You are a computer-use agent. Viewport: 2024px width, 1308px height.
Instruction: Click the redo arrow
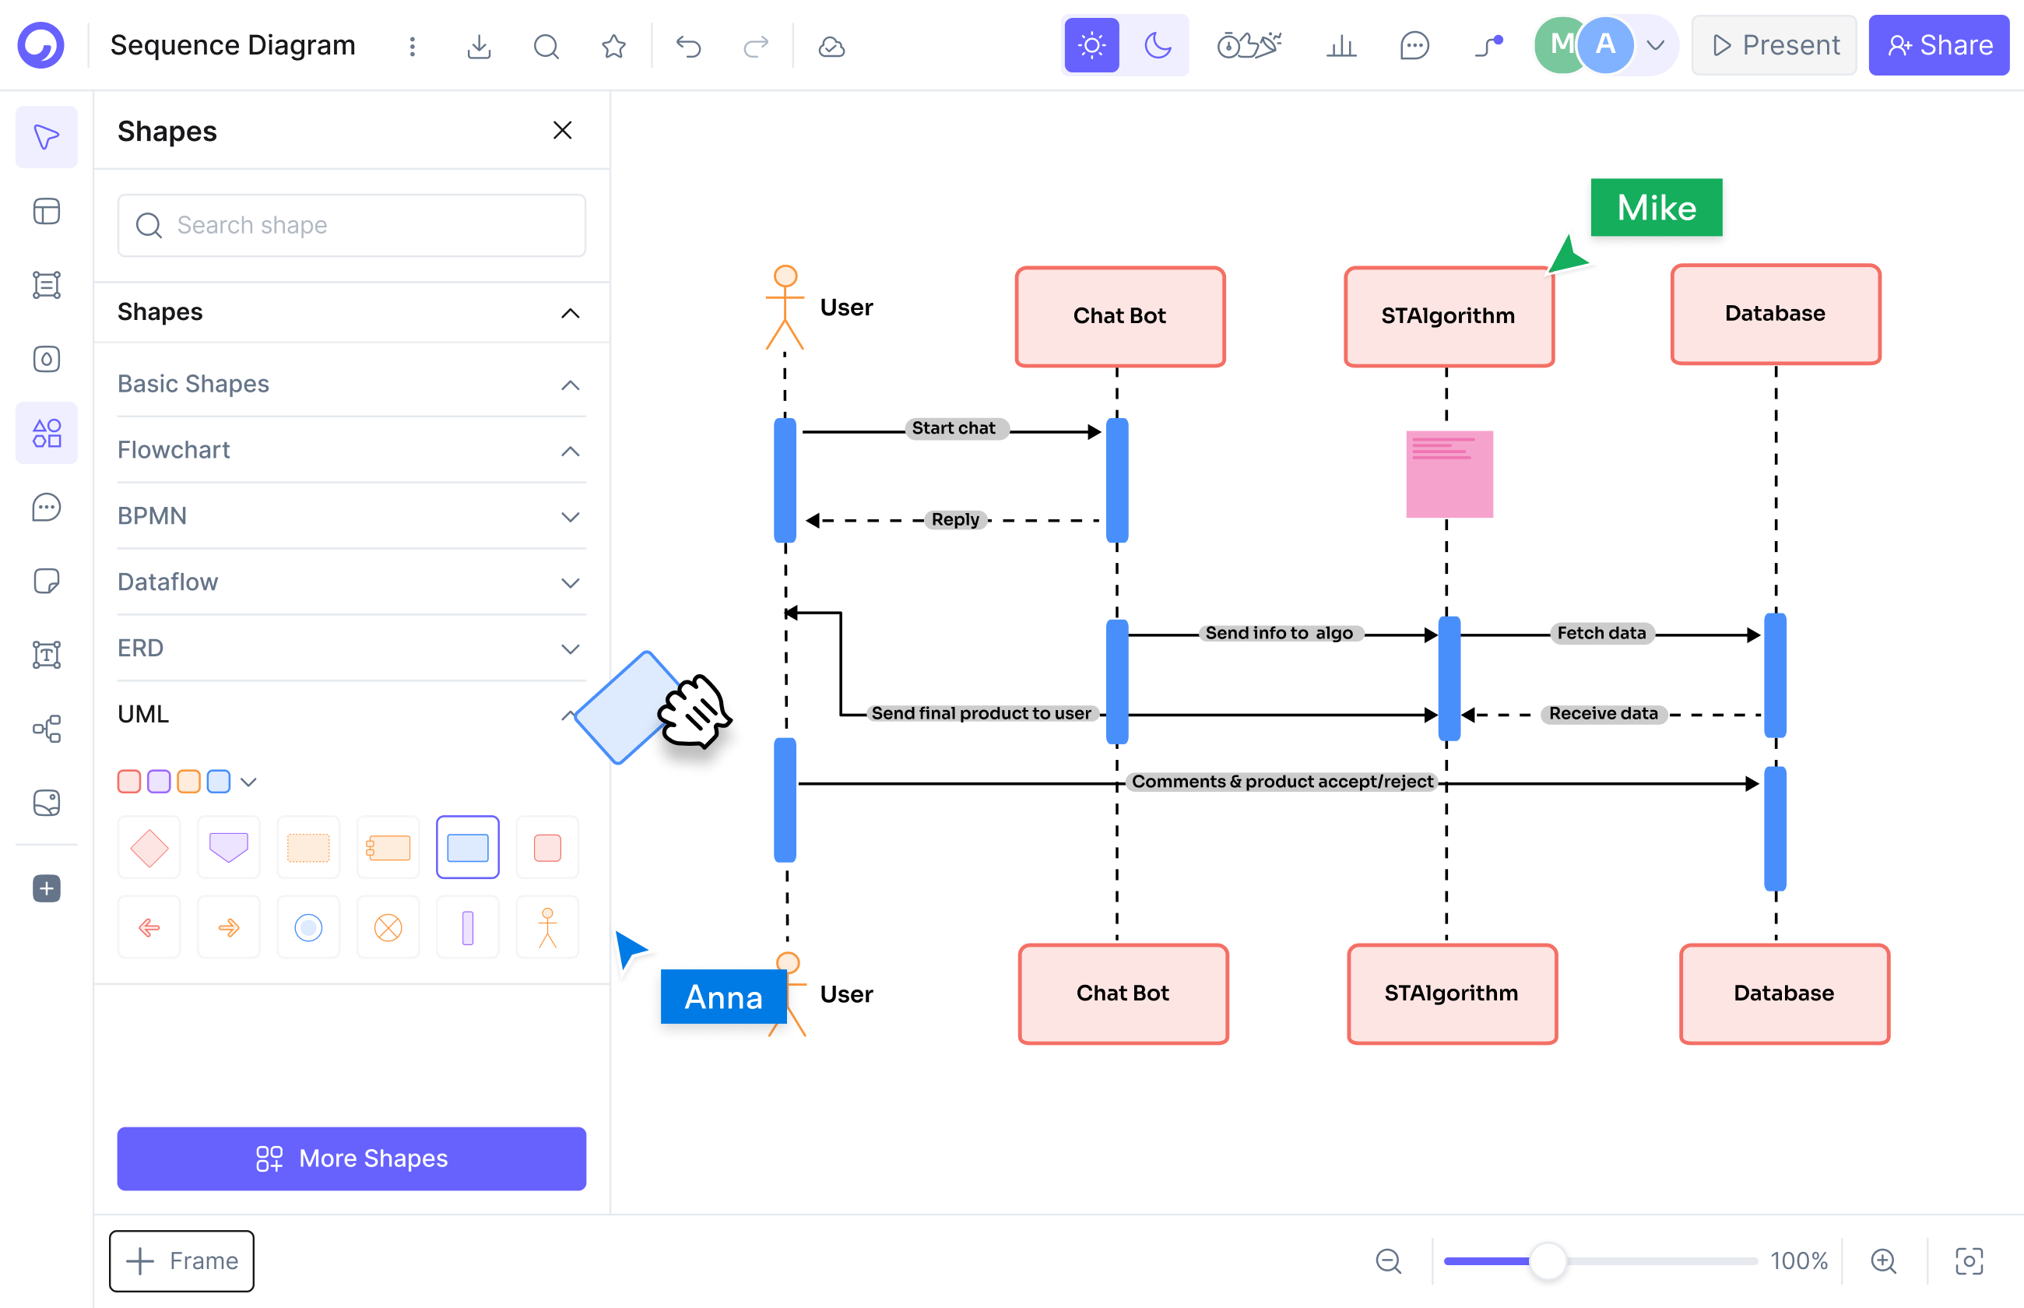click(x=756, y=46)
